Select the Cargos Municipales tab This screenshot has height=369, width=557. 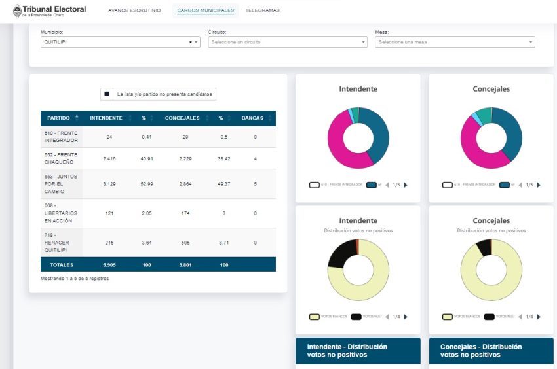205,11
